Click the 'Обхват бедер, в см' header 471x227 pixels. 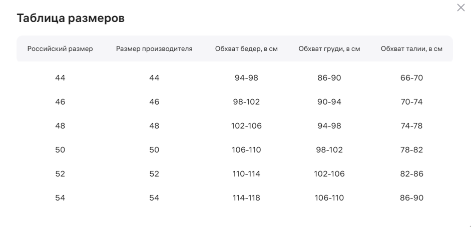[246, 48]
